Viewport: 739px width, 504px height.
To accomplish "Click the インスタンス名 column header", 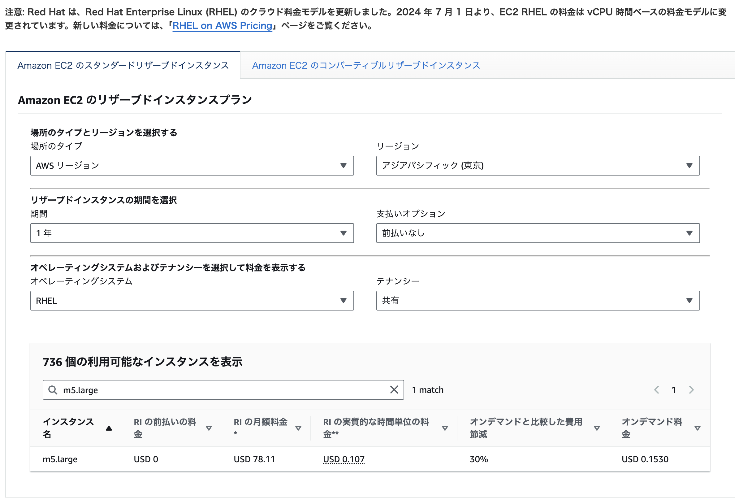I will [68, 428].
